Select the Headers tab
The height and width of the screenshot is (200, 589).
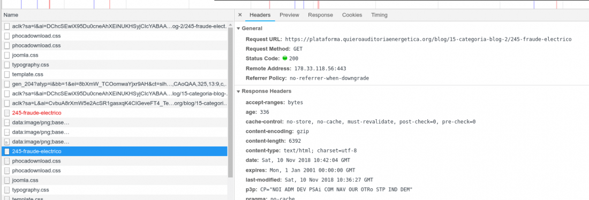click(260, 15)
